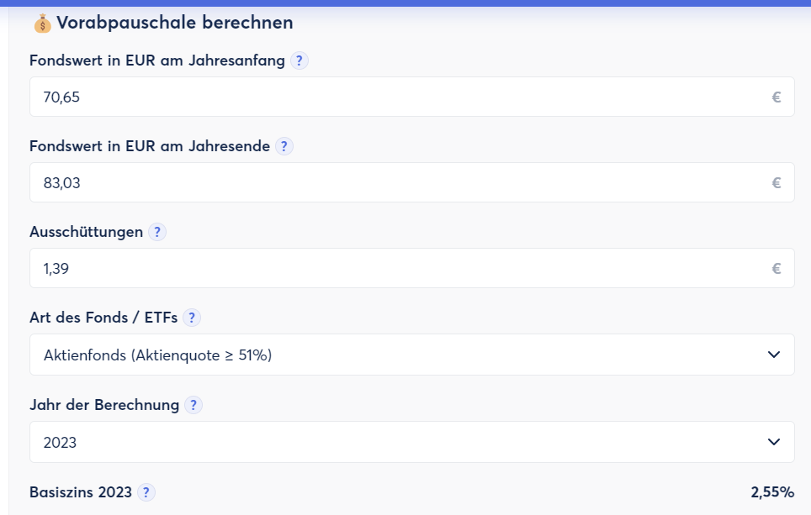
Task: Click euro symbol in Jahresende field
Action: (x=777, y=183)
